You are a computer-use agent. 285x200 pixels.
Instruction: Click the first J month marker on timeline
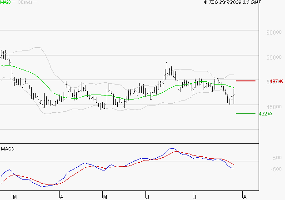click(148, 197)
